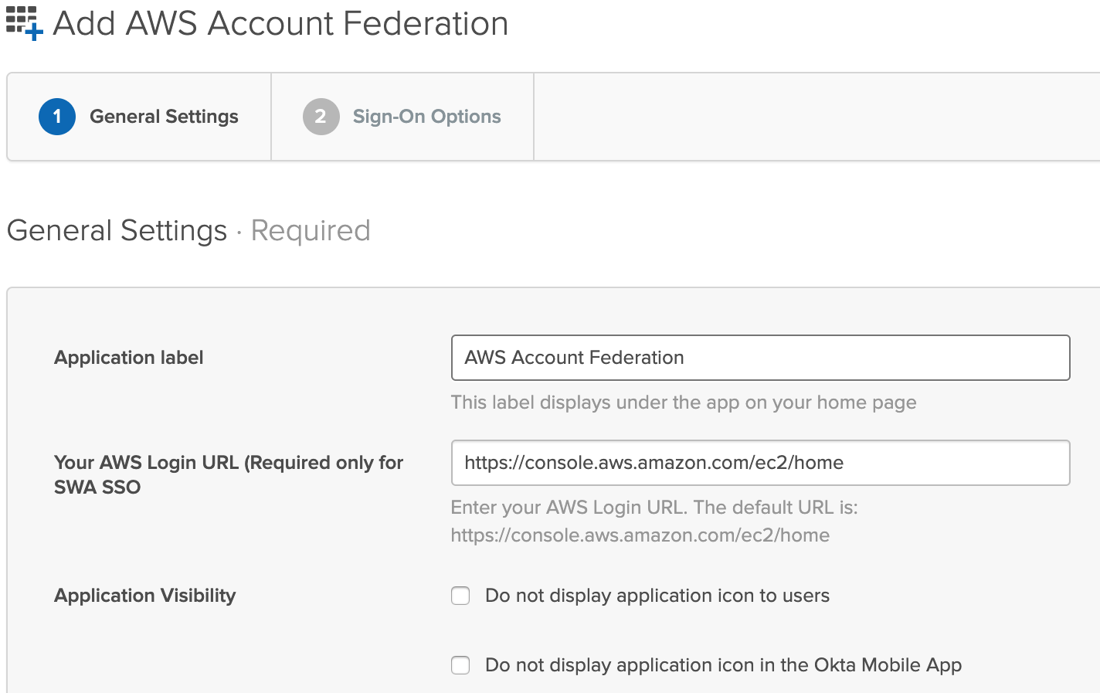
Task: Click 'This label displays under the app' hint
Action: coord(683,403)
